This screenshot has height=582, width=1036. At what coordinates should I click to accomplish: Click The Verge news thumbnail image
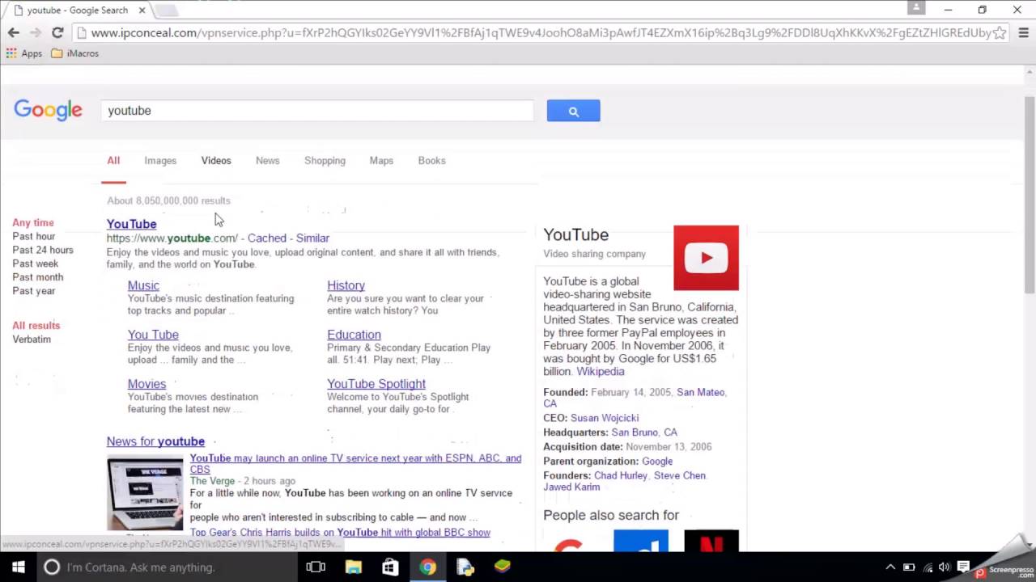pos(145,493)
